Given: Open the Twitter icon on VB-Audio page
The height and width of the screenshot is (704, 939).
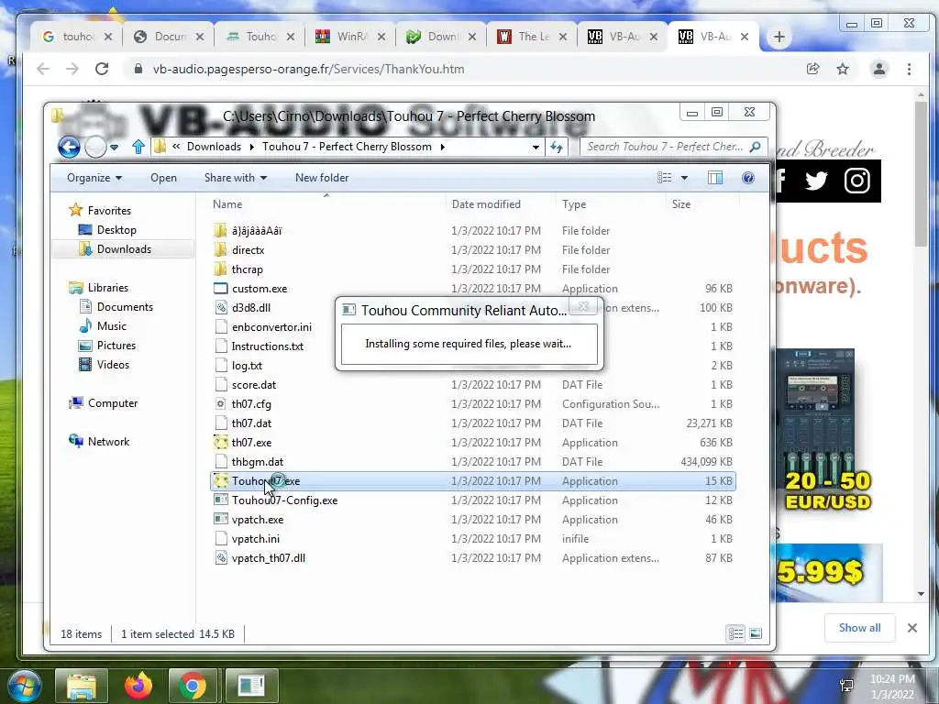Looking at the screenshot, I should coord(815,181).
